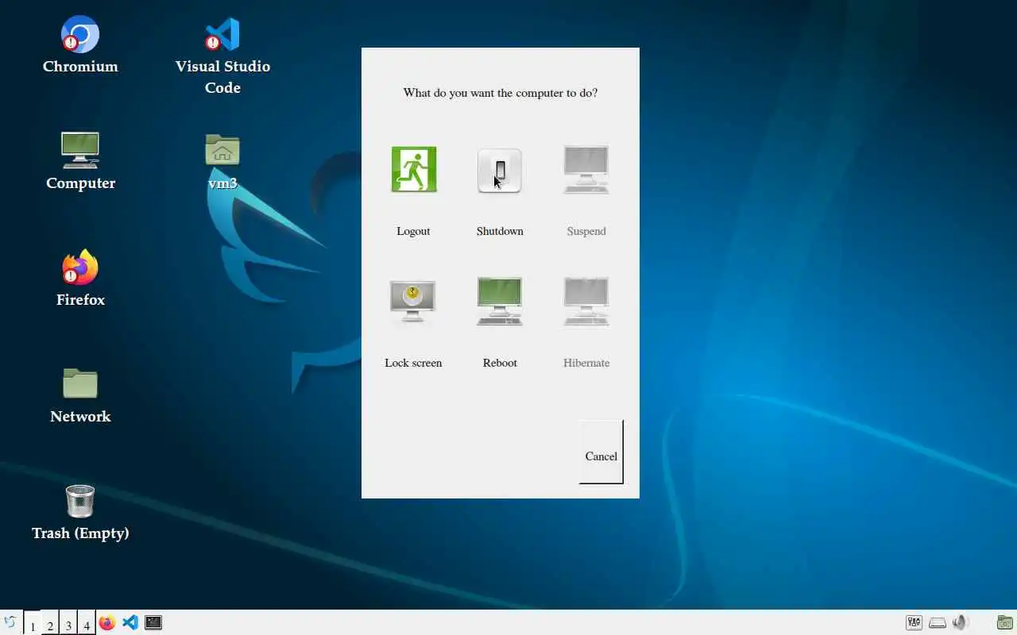Cancel the shutdown dialog
This screenshot has height=635, width=1017.
(x=601, y=452)
